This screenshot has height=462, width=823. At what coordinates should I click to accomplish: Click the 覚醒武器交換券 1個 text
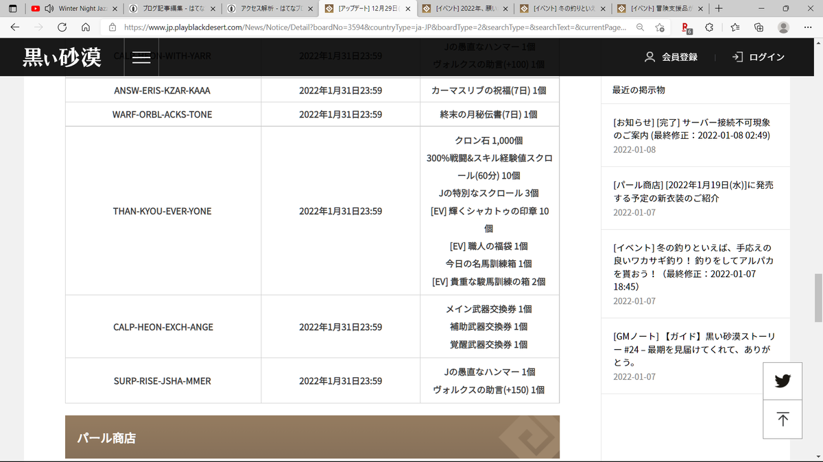coord(489,344)
